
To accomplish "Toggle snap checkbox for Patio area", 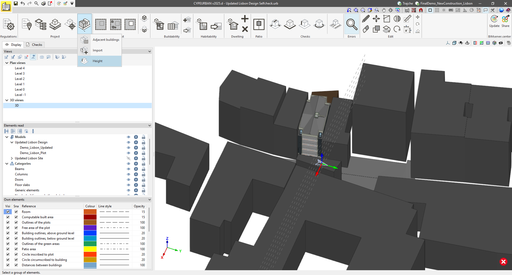I will click(16, 249).
